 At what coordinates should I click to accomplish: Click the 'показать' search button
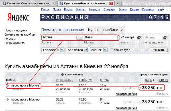tap(158, 50)
